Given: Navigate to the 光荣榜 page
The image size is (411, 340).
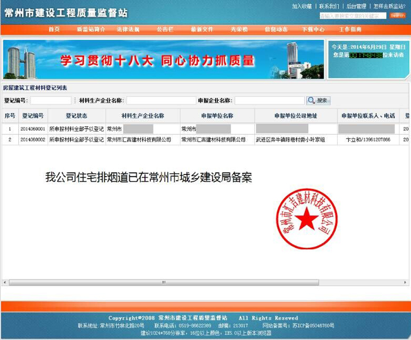Looking at the screenshot, I should [x=239, y=29].
